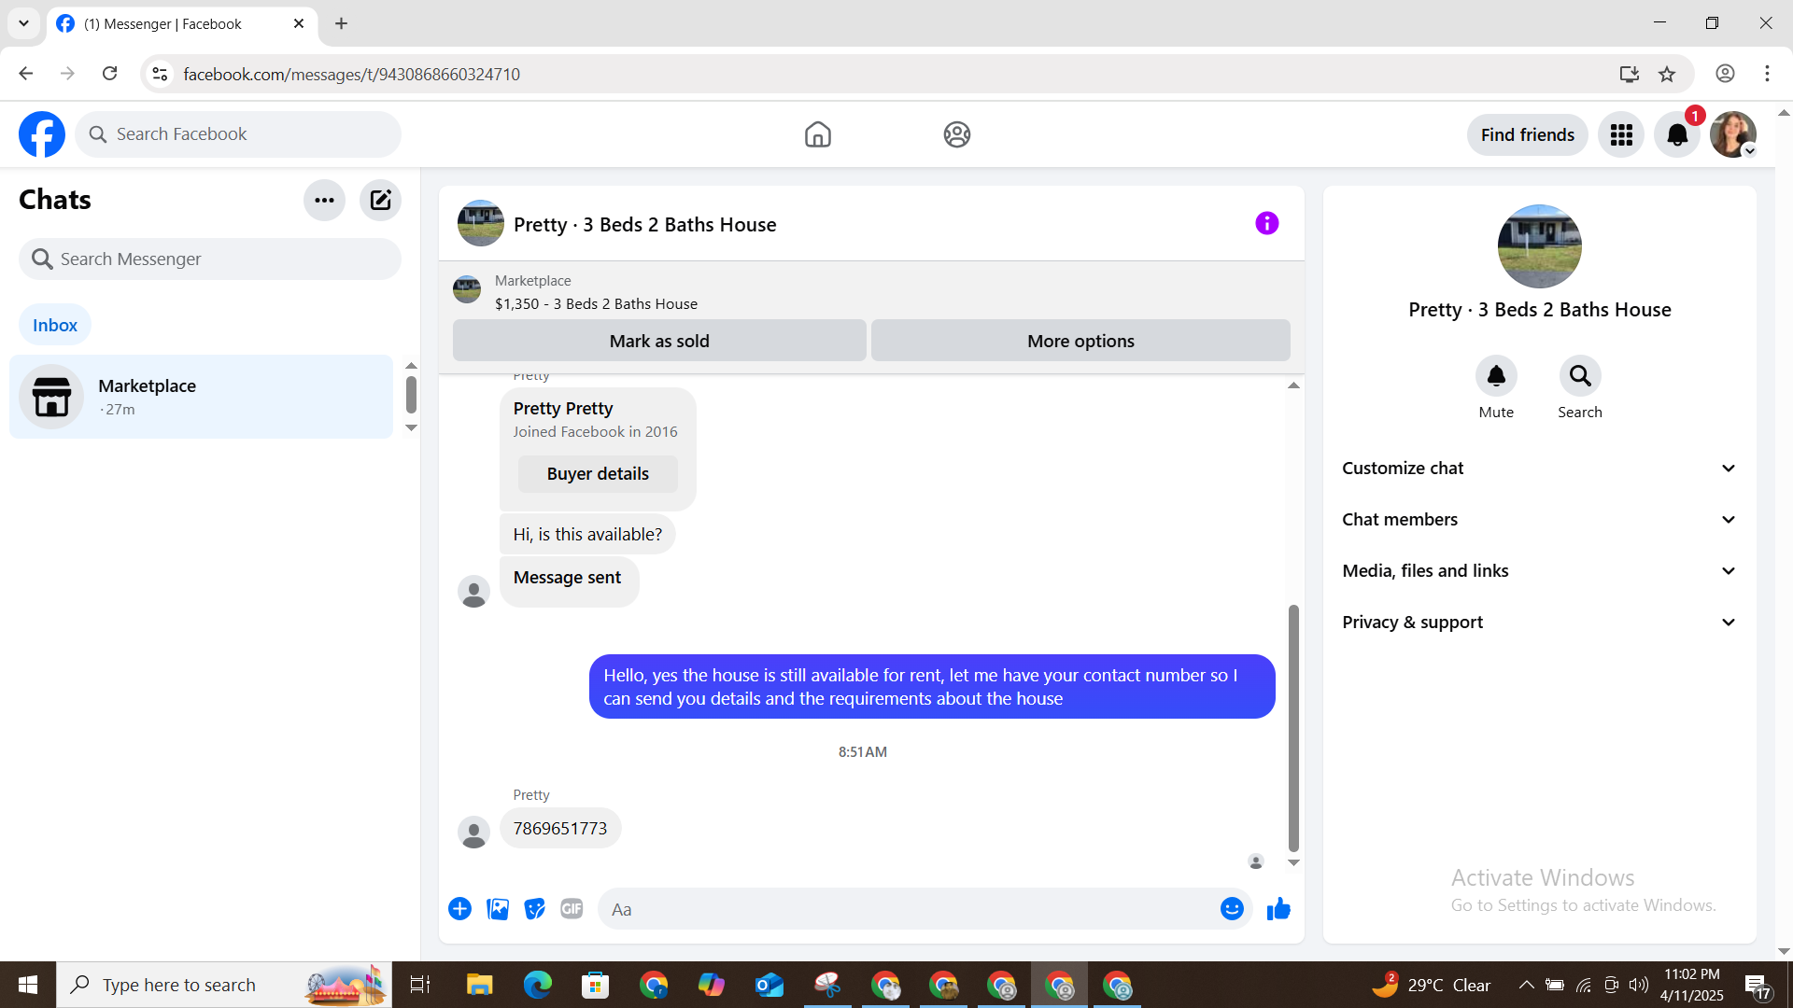Expand Media, files and links section

(1539, 571)
